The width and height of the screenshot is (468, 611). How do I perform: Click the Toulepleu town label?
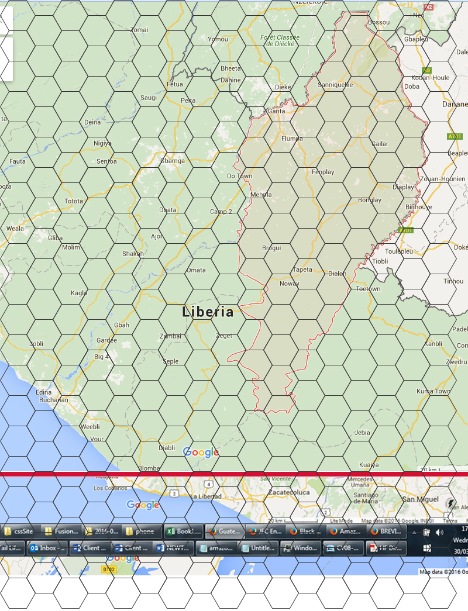click(x=399, y=251)
